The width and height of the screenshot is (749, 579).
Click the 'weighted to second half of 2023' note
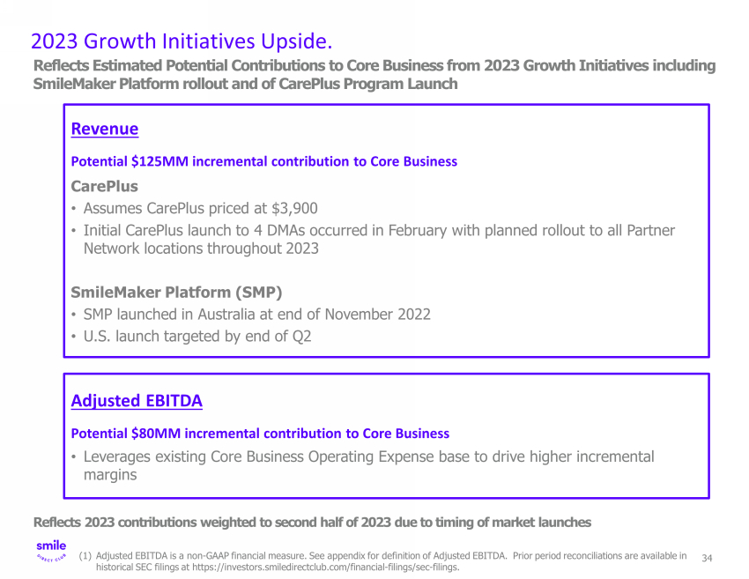tap(312, 523)
